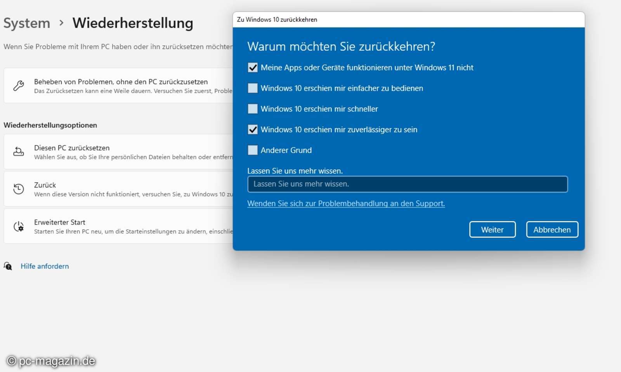Click the gear icon next to Erweiterter Start

pyautogui.click(x=18, y=226)
